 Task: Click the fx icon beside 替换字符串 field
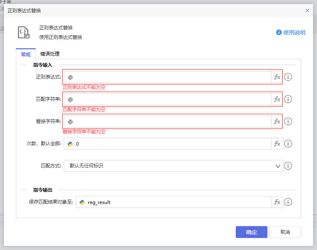(x=277, y=121)
